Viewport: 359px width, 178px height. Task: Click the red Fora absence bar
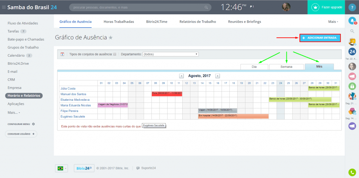167,94
